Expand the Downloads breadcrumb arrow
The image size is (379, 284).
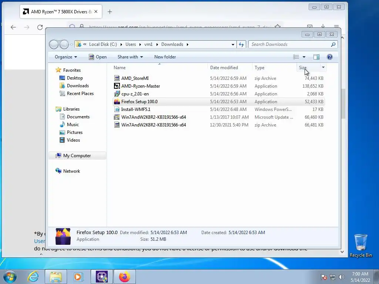[x=187, y=44]
